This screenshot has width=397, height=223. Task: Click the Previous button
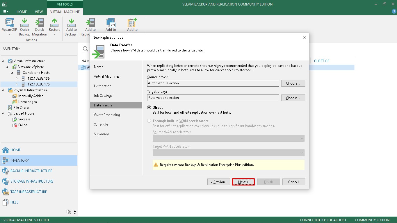point(219,182)
